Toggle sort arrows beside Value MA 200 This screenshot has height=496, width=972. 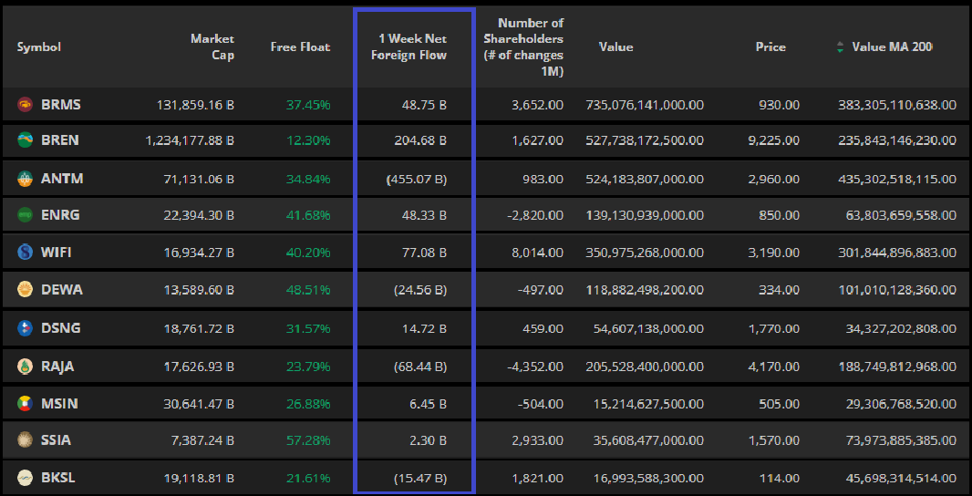point(840,46)
